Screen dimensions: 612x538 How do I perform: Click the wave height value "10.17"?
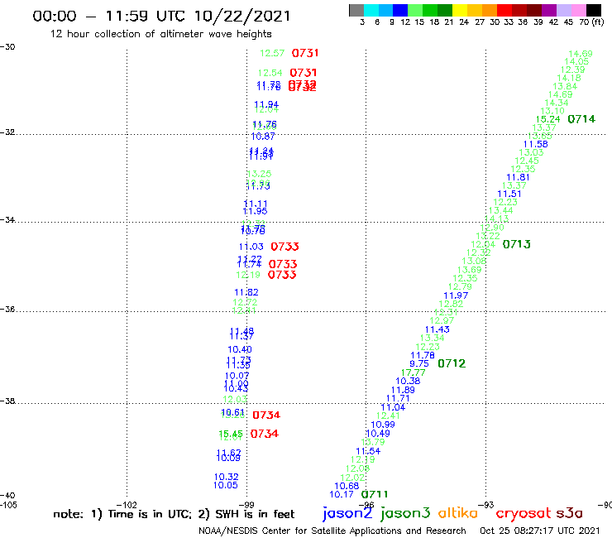click(342, 495)
